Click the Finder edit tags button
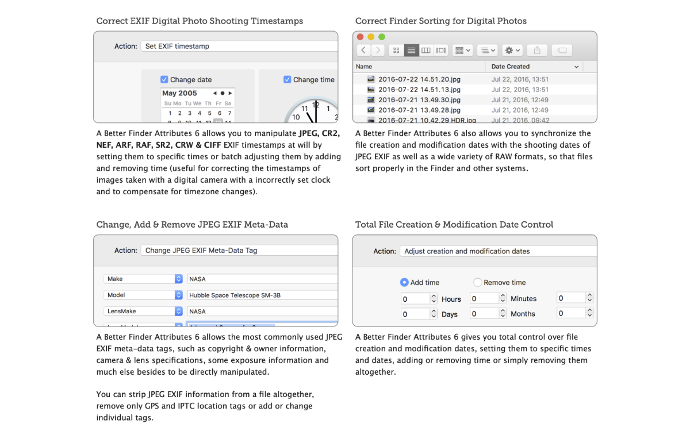The image size is (690, 431). tap(562, 51)
